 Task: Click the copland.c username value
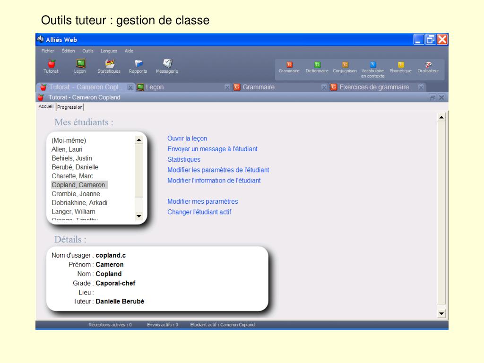(111, 255)
